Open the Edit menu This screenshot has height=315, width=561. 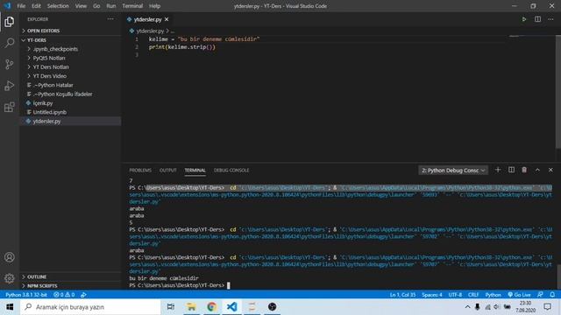tap(36, 6)
